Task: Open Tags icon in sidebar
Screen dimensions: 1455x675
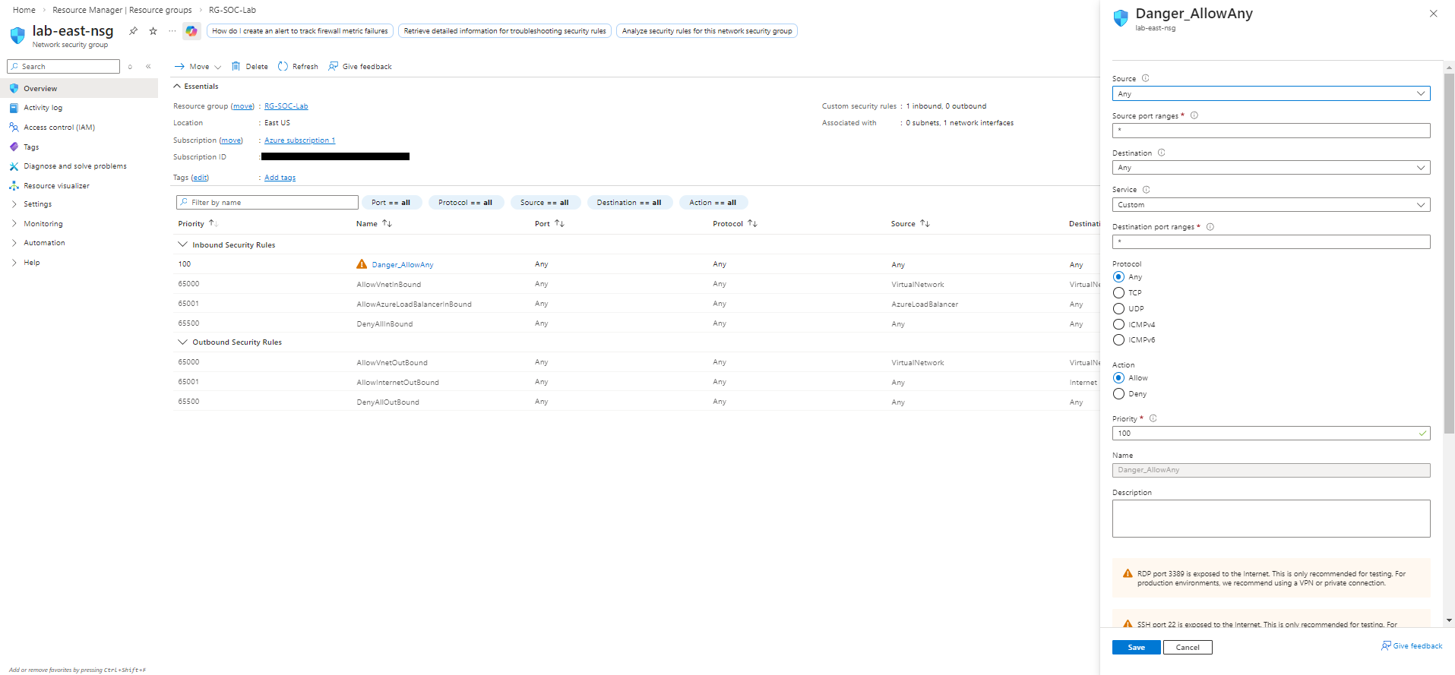Action: [x=14, y=147]
